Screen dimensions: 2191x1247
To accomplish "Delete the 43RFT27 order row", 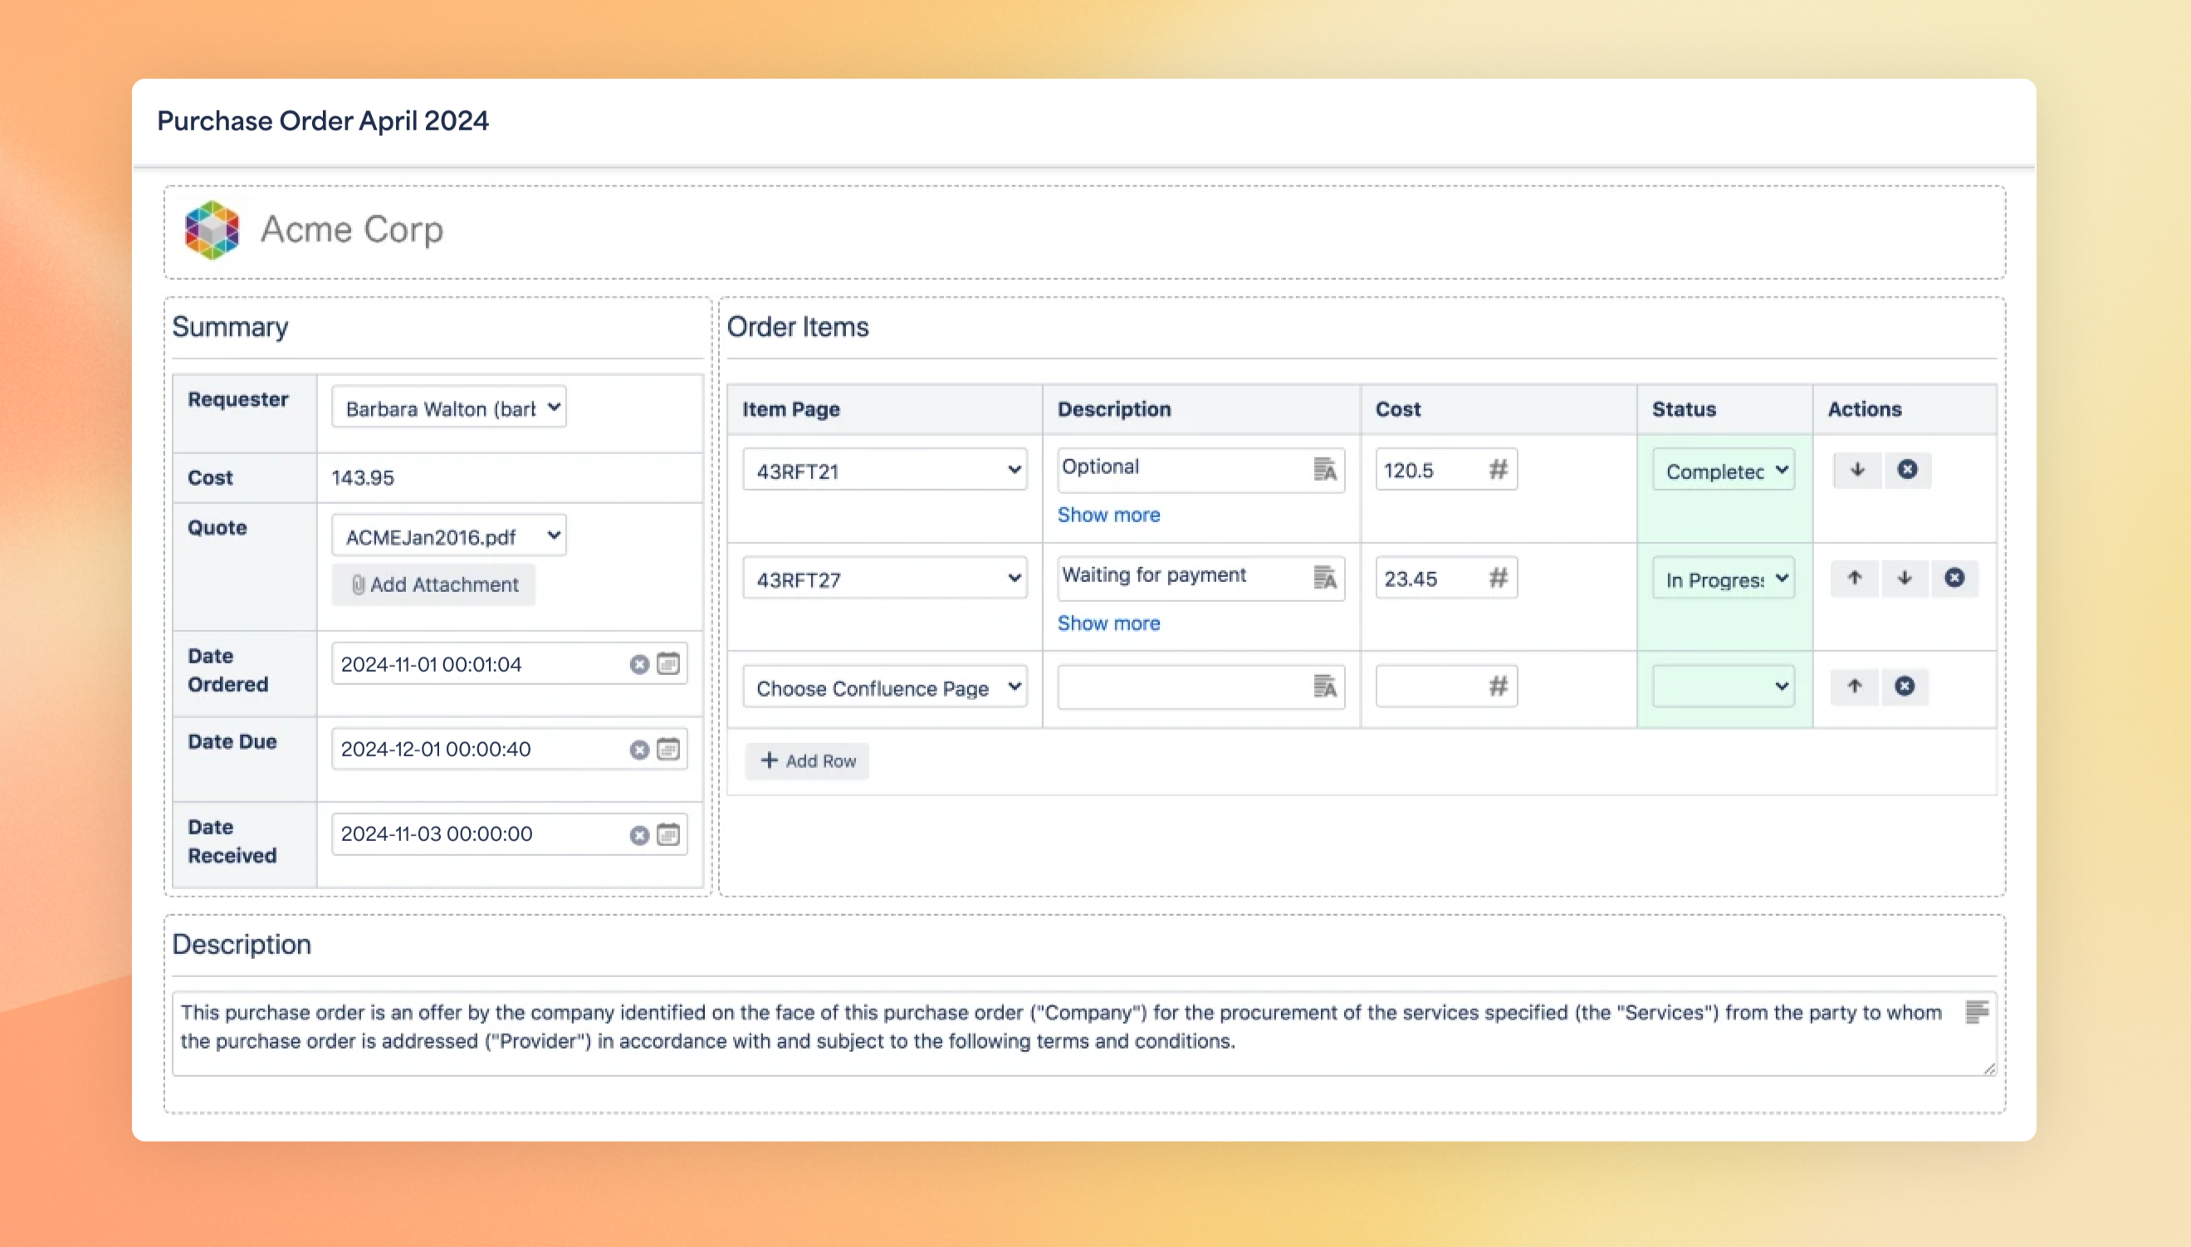I will [1954, 578].
